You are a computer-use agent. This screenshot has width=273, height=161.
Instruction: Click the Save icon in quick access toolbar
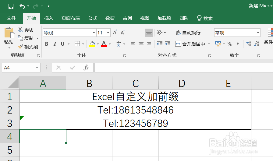(x=11, y=6)
